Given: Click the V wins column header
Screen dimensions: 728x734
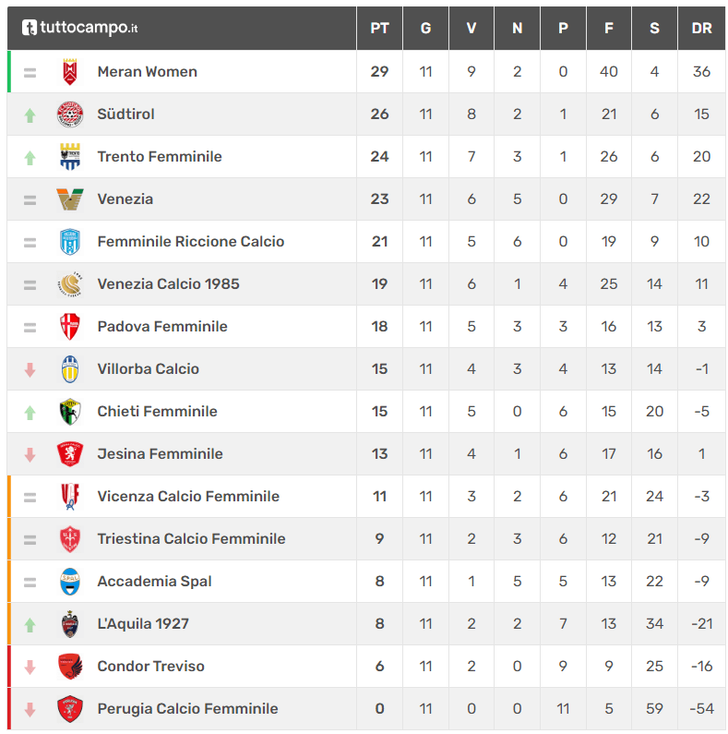Looking at the screenshot, I should tap(471, 29).
